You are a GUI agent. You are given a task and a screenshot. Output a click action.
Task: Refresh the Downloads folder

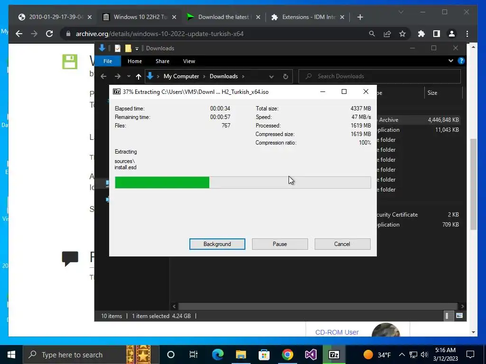pos(285,76)
